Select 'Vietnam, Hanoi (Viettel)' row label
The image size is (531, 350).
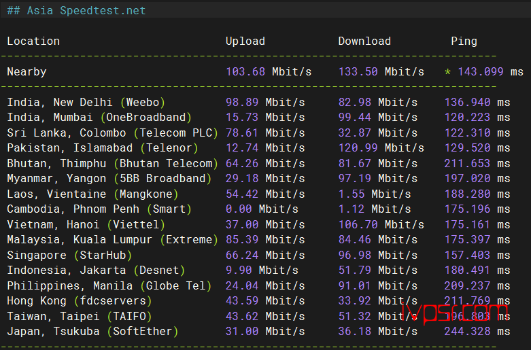click(86, 224)
